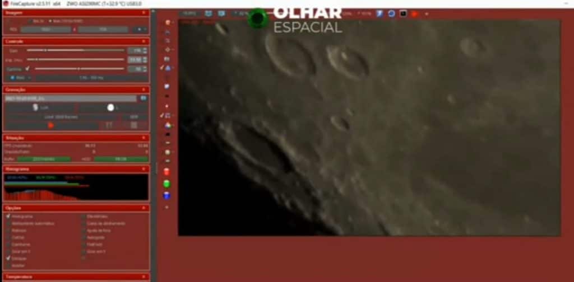Click the capture filename field in Gravação
This screenshot has width=574, height=282.
click(x=71, y=98)
